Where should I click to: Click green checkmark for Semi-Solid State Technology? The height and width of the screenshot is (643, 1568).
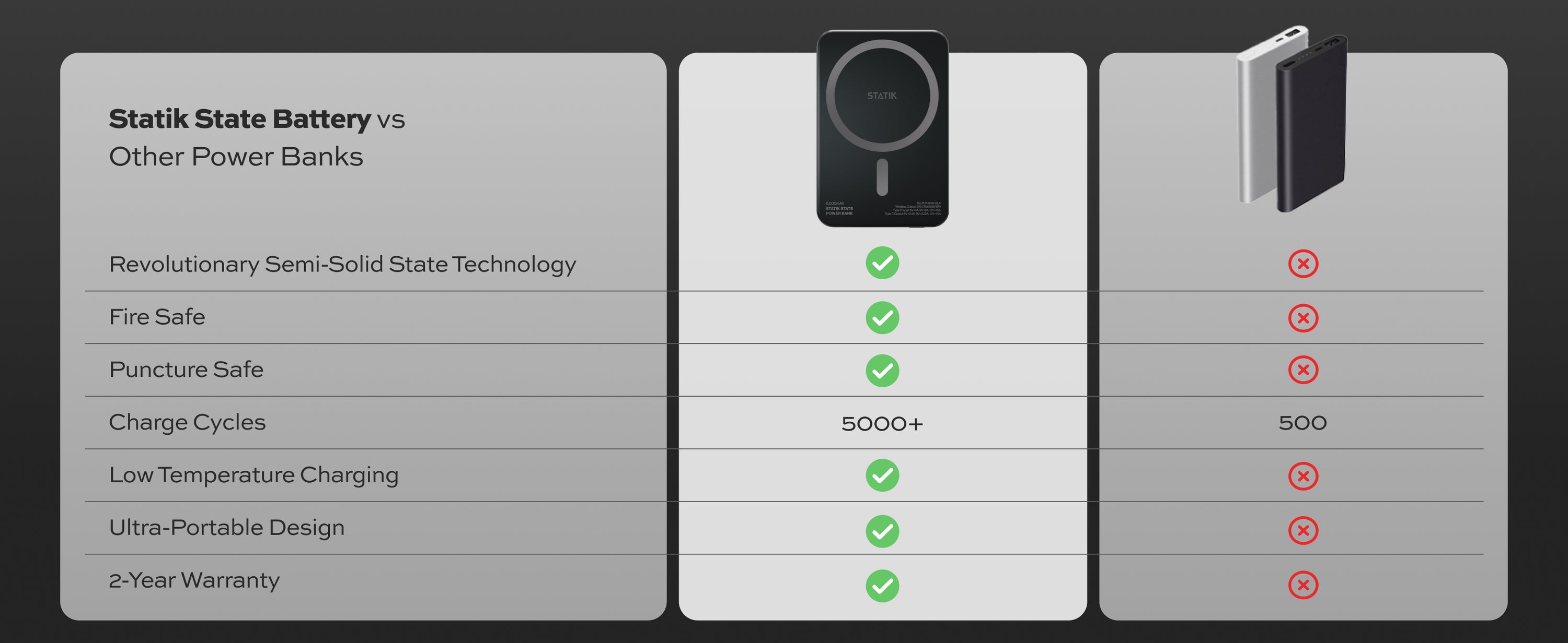pyautogui.click(x=882, y=263)
